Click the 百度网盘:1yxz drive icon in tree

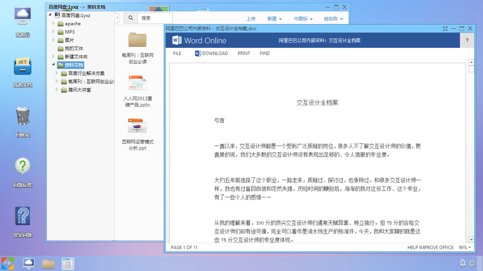(x=58, y=15)
